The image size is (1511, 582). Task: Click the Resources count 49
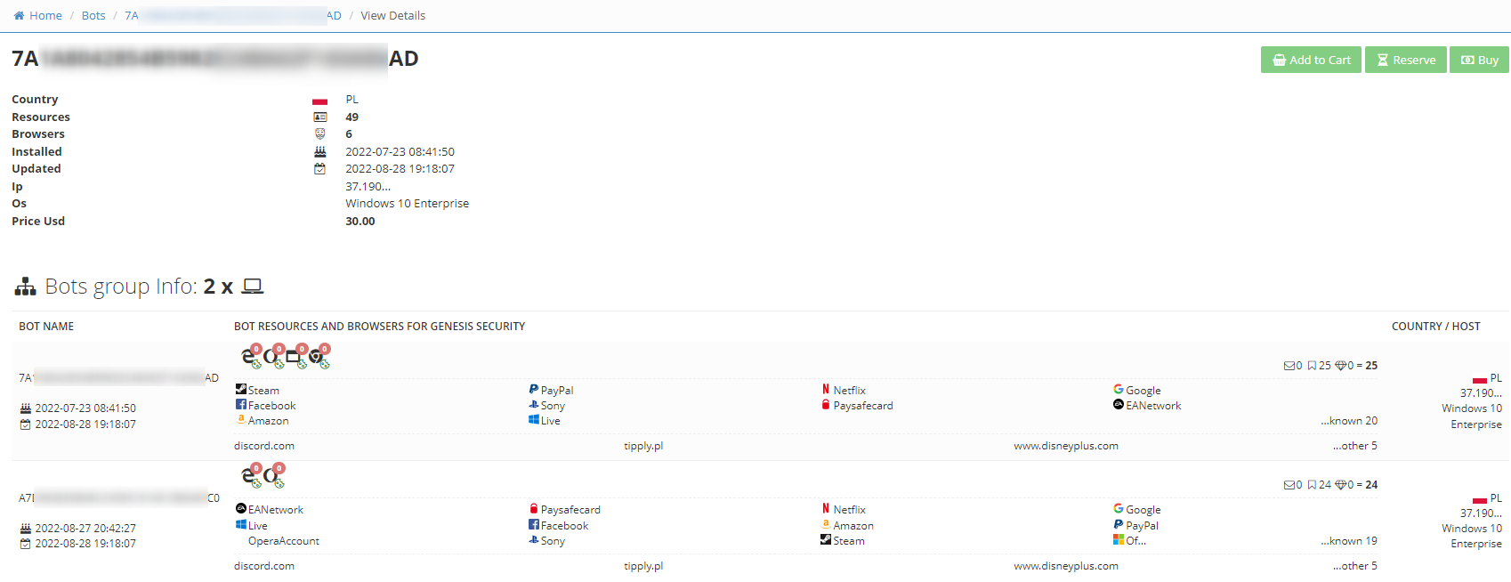[352, 117]
